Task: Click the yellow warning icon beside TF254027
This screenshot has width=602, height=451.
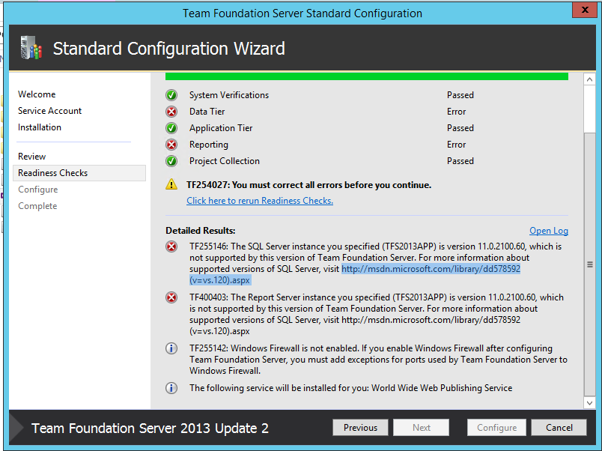Action: click(x=171, y=184)
